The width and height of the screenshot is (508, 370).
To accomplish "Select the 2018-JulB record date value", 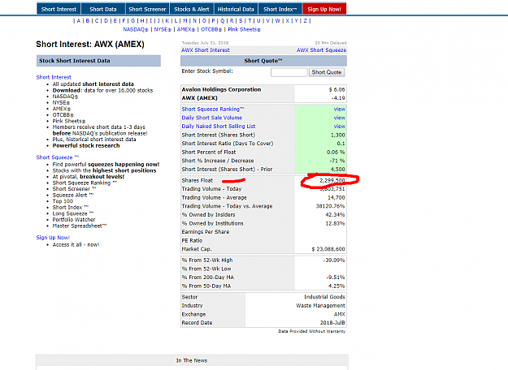I will coord(332,323).
